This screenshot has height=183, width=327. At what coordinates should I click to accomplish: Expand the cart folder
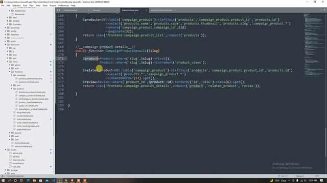[11, 85]
